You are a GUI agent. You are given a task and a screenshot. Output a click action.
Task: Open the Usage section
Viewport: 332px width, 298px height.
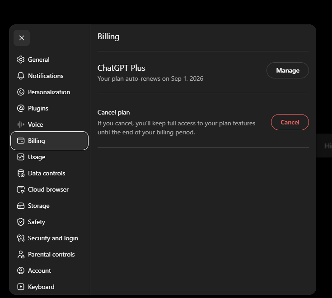[49, 157]
